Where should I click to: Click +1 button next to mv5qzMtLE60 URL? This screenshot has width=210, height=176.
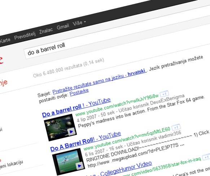pos(176,128)
